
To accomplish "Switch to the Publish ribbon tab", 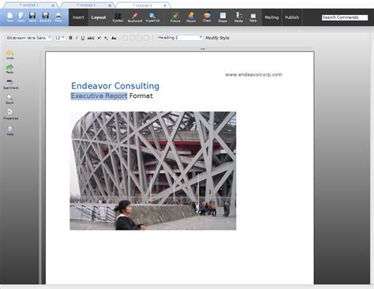I will (x=292, y=17).
